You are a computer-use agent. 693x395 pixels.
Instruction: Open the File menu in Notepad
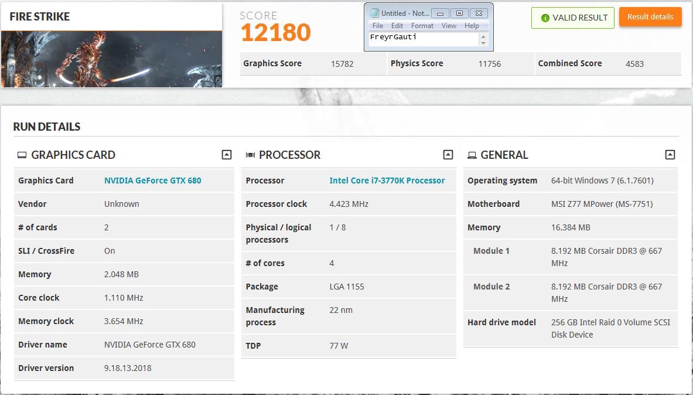click(378, 26)
